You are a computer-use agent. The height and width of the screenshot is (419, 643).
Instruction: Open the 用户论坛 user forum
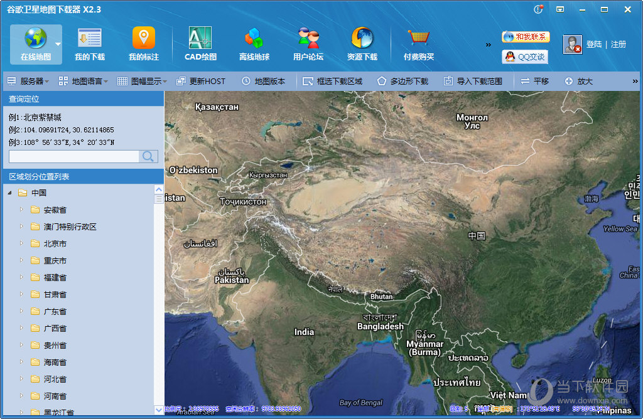click(x=308, y=45)
